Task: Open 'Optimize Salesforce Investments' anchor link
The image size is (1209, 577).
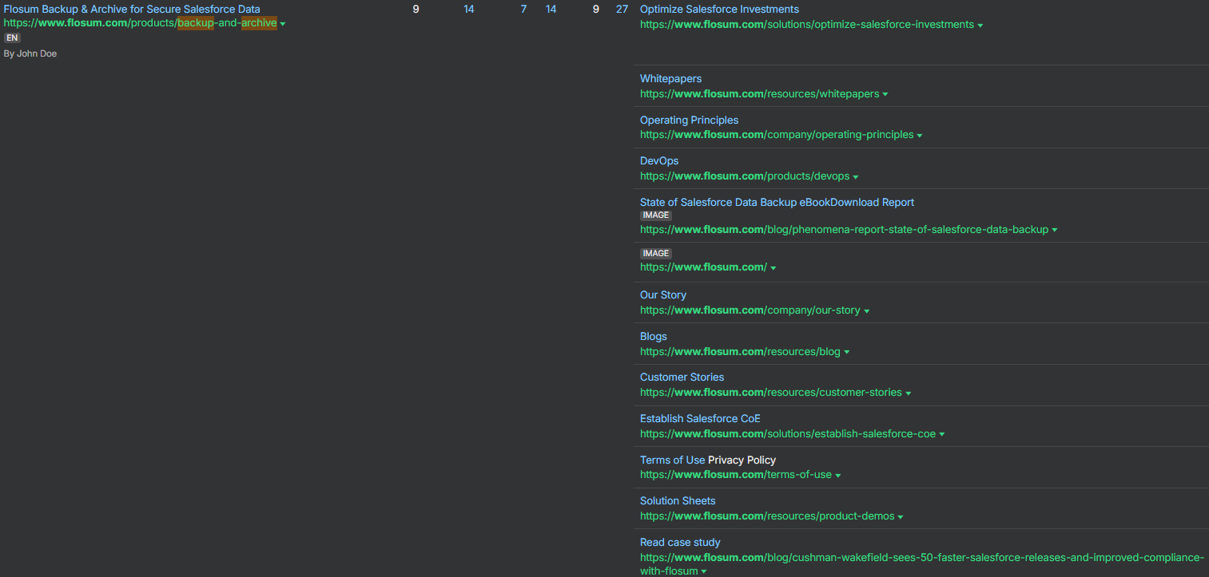Action: coord(719,10)
